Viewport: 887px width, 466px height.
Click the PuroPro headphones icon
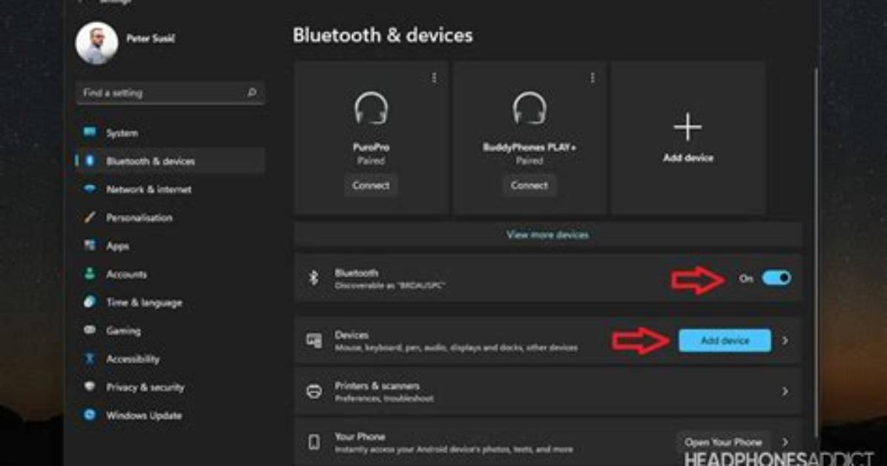coord(371,108)
